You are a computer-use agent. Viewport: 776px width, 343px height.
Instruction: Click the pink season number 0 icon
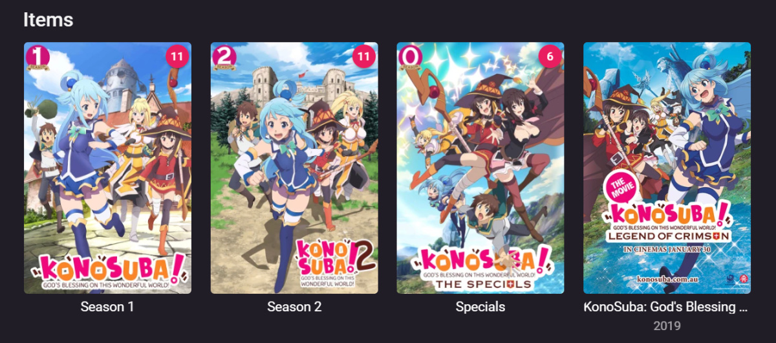pyautogui.click(x=409, y=56)
